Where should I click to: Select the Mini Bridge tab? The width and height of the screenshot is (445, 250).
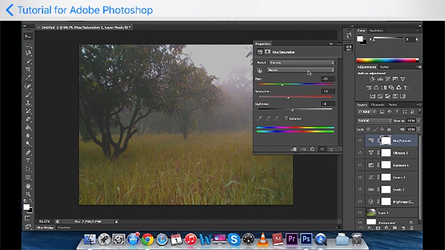pos(46,227)
